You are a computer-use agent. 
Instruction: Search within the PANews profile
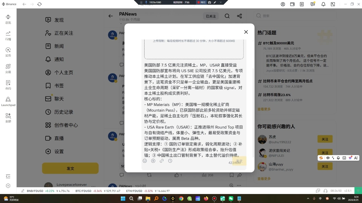(x=227, y=16)
